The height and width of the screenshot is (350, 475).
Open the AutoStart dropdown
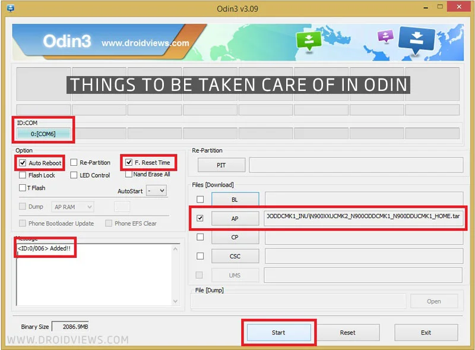click(155, 190)
